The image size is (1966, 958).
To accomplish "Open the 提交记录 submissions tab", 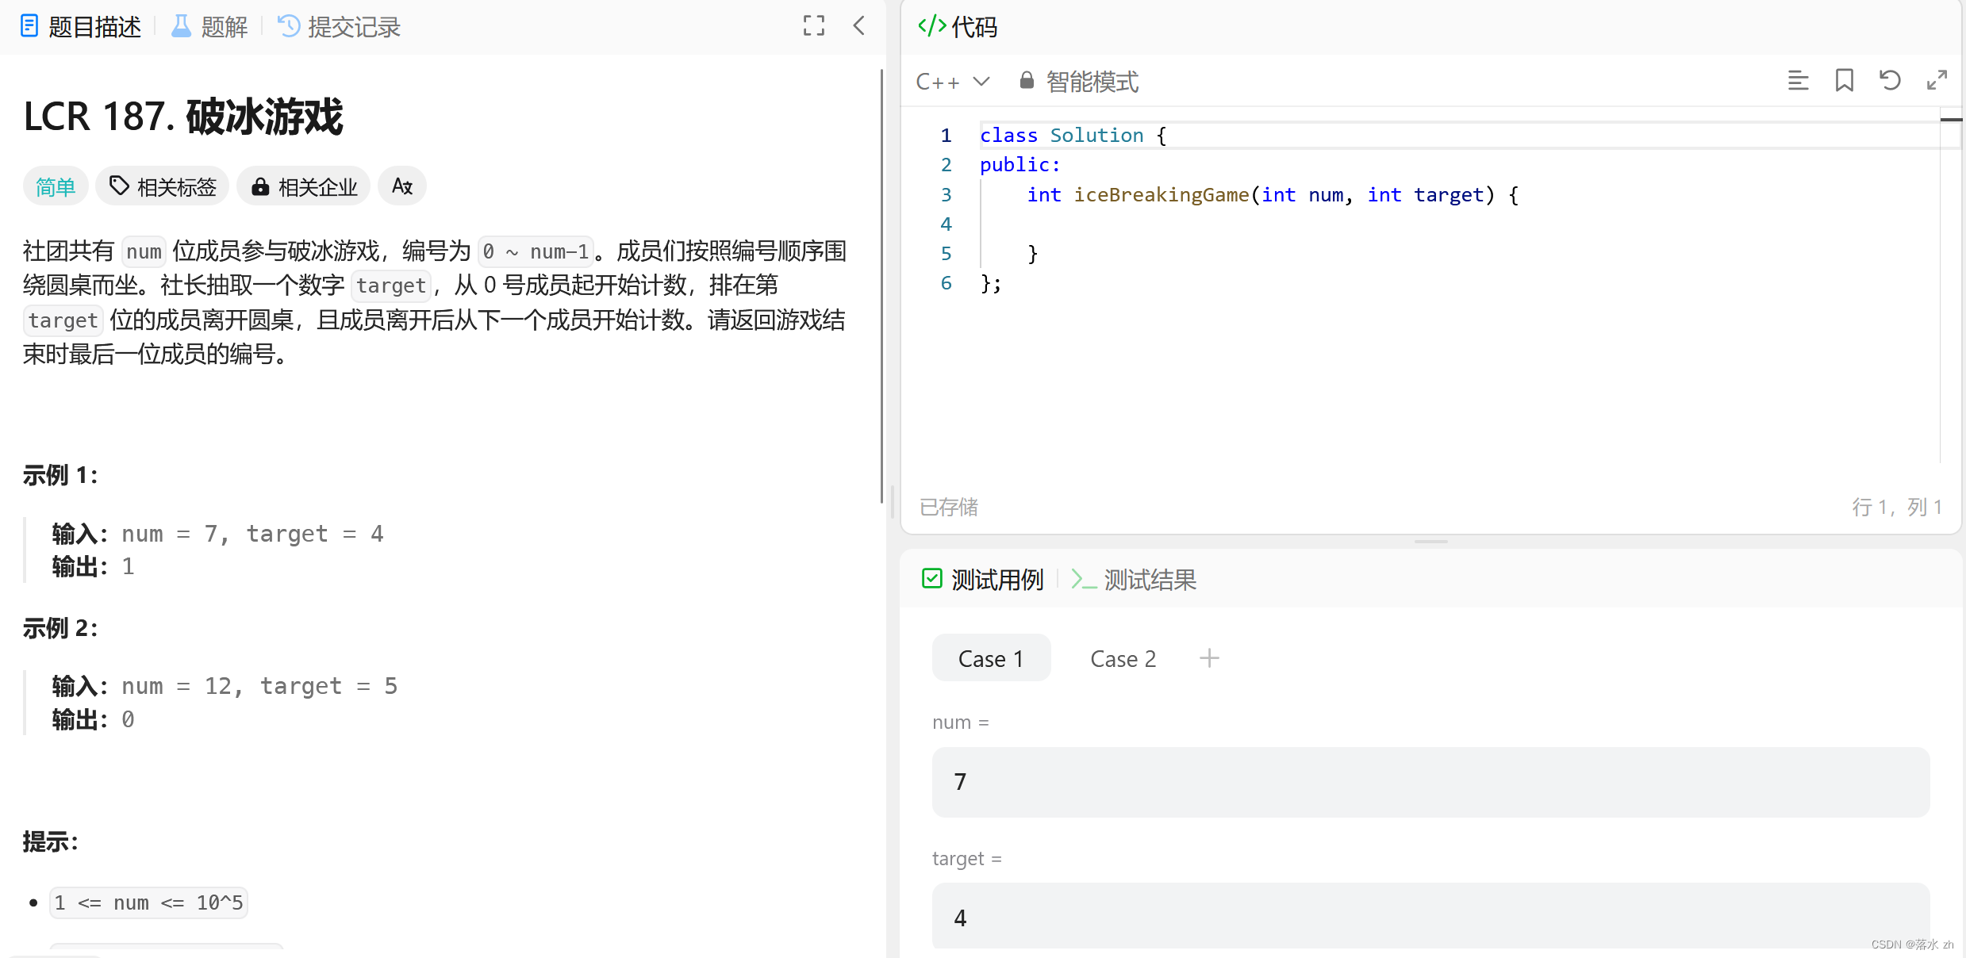I will [x=340, y=27].
